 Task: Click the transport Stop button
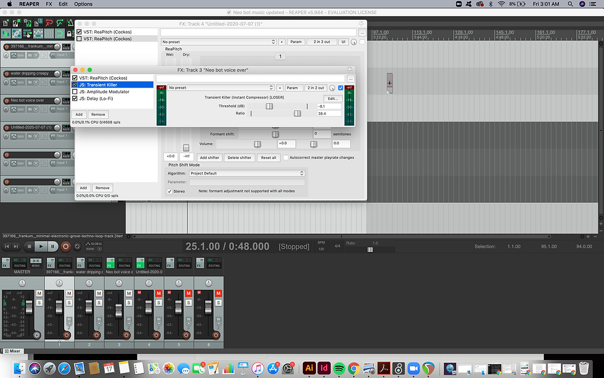tap(30, 246)
